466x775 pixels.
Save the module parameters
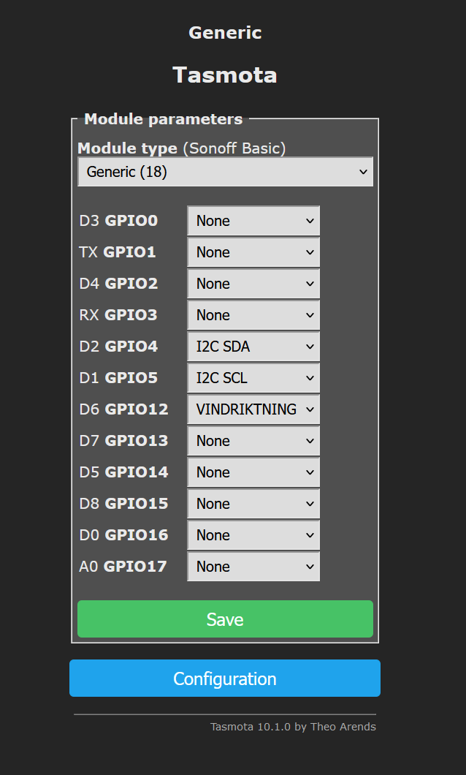(x=225, y=619)
